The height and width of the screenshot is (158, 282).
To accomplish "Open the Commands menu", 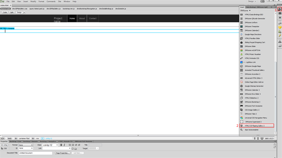I will coord(51,1).
